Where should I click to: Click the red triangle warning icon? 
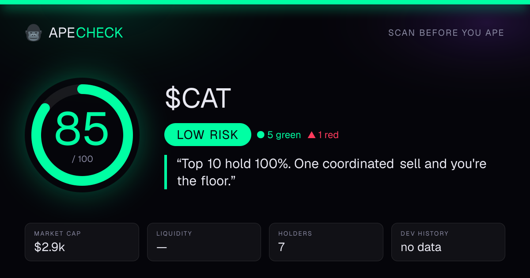coord(311,135)
